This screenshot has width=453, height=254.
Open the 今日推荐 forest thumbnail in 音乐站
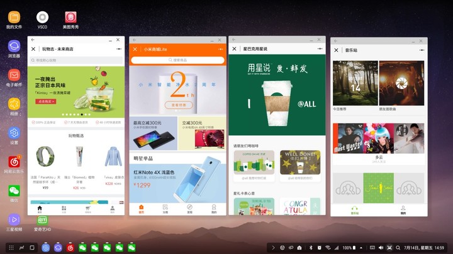355,83
